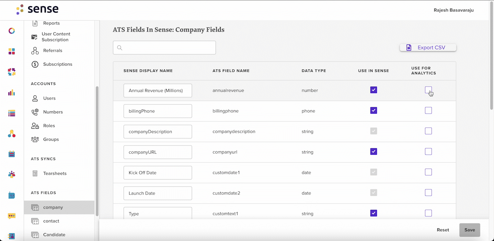494x241 pixels.
Task: Click the people group icon in the left rail
Action: pos(12,175)
